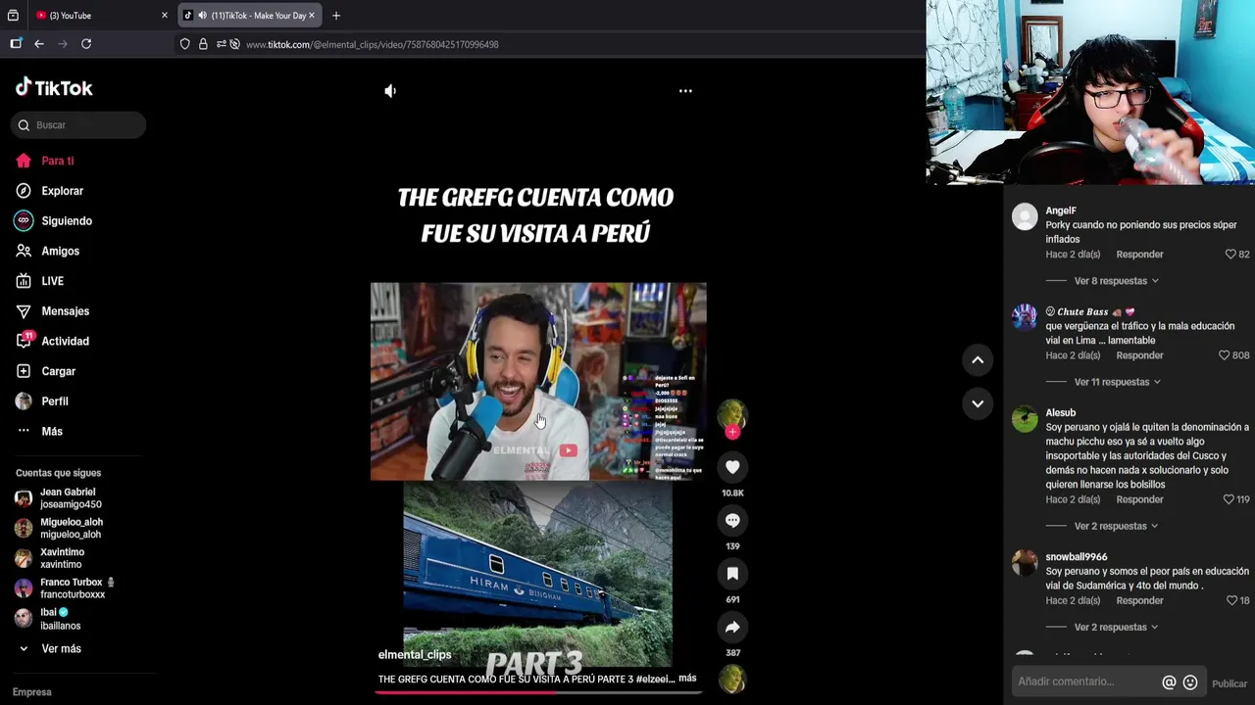The image size is (1255, 705).
Task: Open comments via the speech bubble icon
Action: (x=732, y=521)
